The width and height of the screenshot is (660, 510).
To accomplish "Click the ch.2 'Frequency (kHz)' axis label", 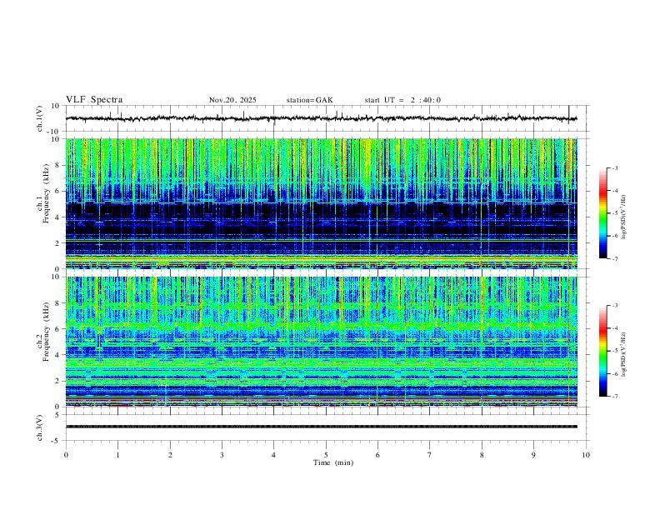I will [x=46, y=332].
